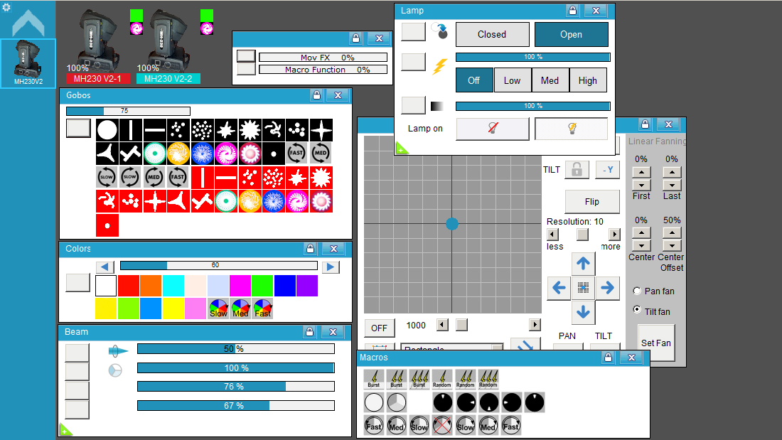
Task: Toggle lock on the Mov FX window
Action: [x=355, y=38]
